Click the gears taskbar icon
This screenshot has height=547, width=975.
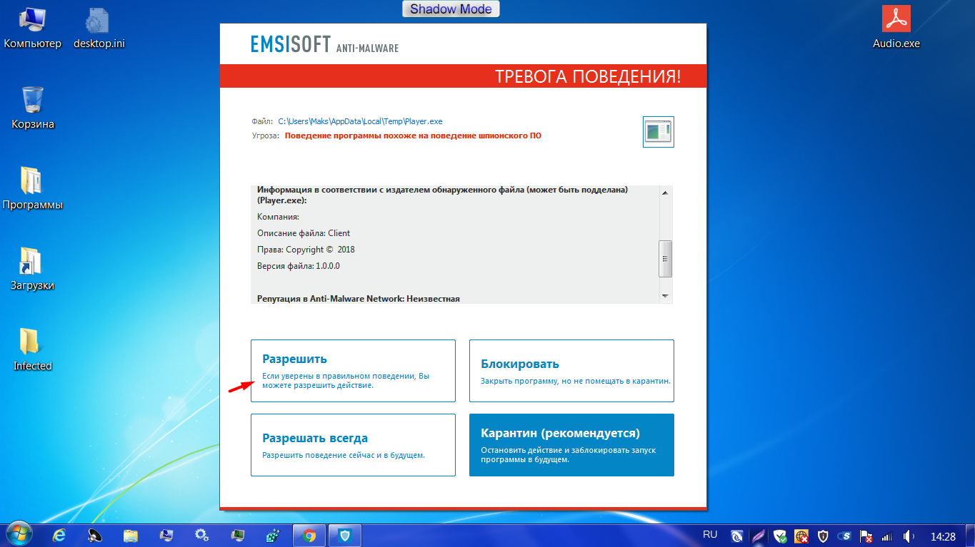point(202,535)
